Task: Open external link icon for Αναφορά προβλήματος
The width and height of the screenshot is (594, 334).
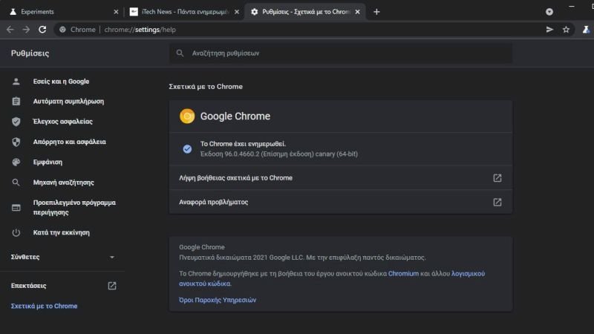Action: (x=497, y=202)
